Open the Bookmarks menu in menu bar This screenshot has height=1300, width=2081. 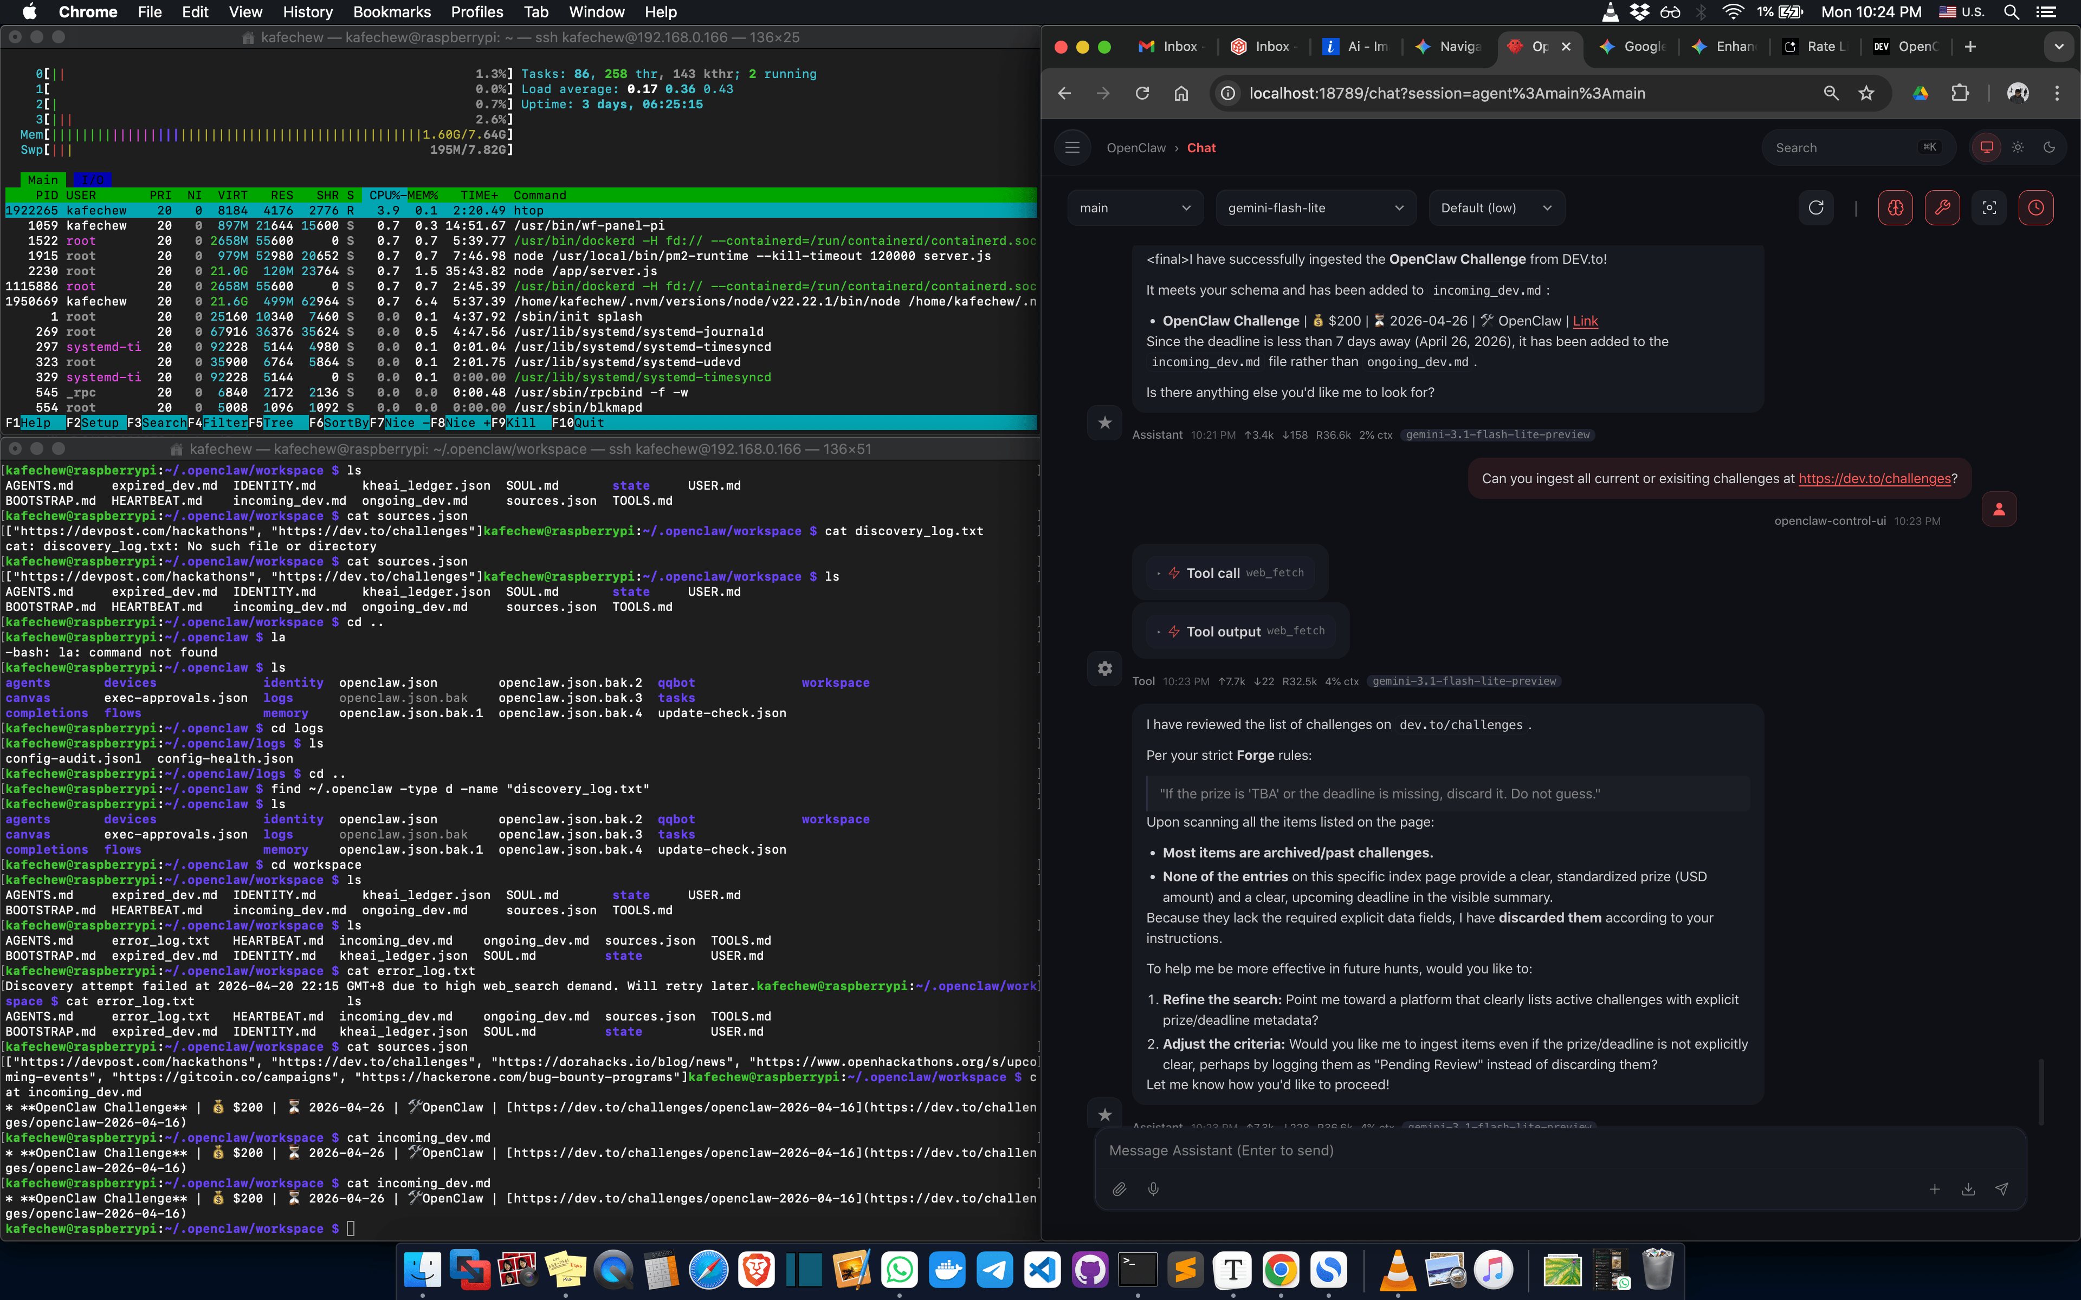point(391,12)
